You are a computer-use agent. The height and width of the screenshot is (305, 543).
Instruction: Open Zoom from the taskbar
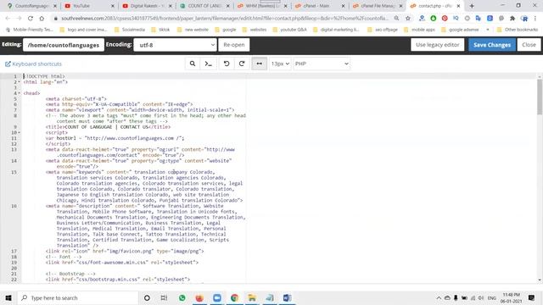point(217,297)
